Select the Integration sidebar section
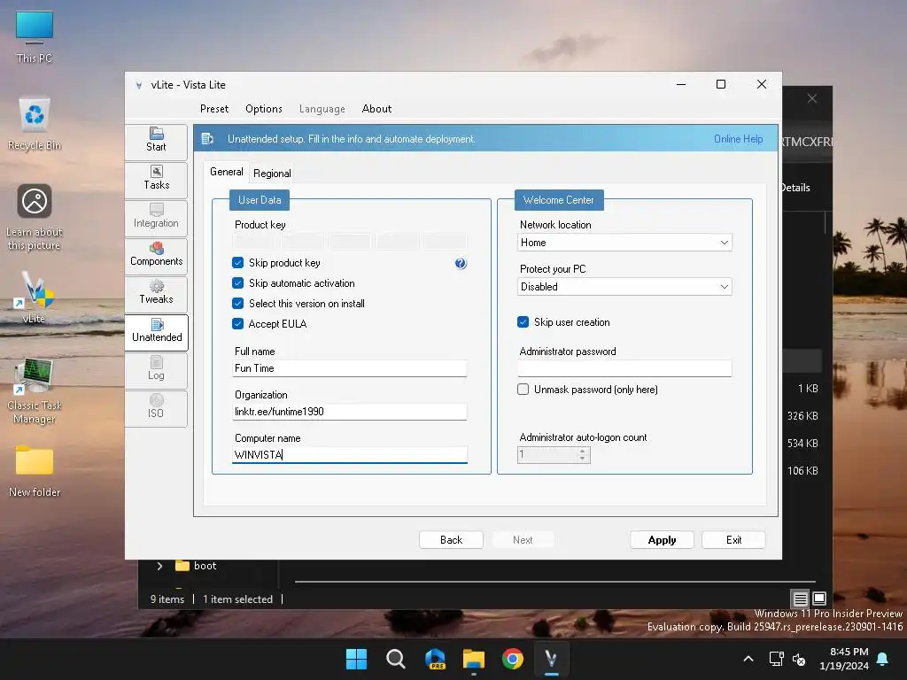 point(156,217)
